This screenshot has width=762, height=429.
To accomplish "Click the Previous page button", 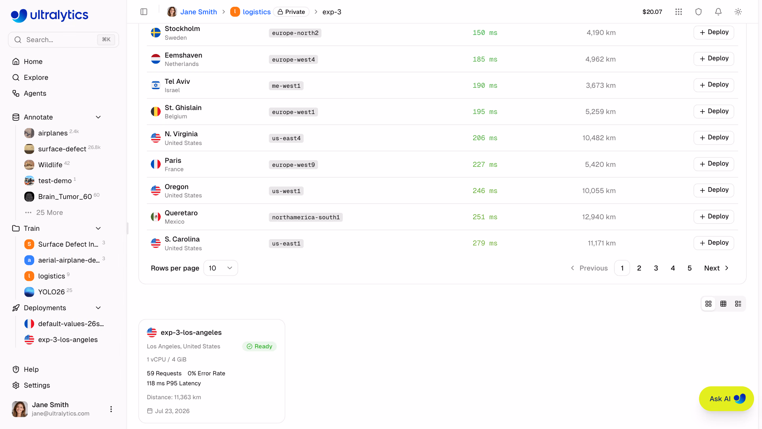I will (x=589, y=268).
